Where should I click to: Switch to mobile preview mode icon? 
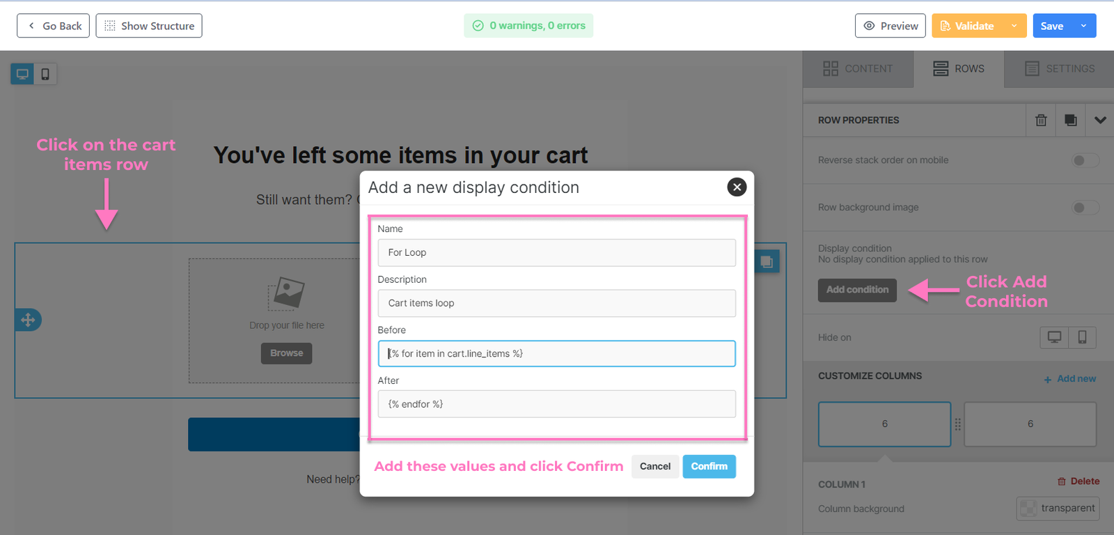click(x=45, y=74)
